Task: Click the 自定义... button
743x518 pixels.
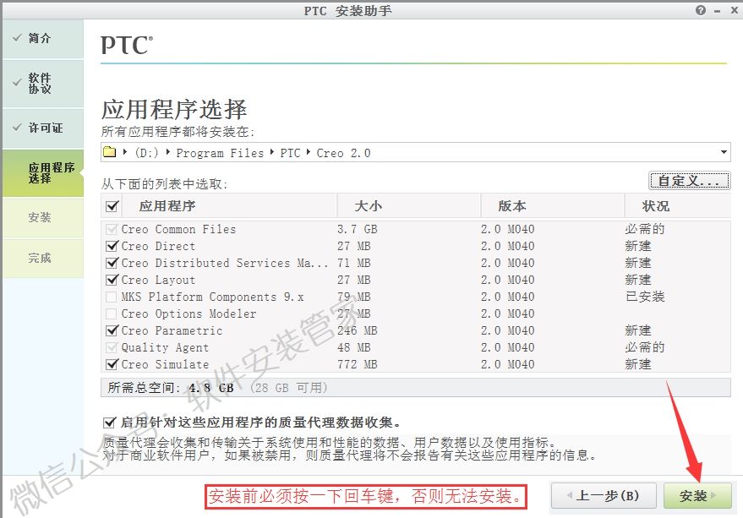Action: [x=689, y=181]
